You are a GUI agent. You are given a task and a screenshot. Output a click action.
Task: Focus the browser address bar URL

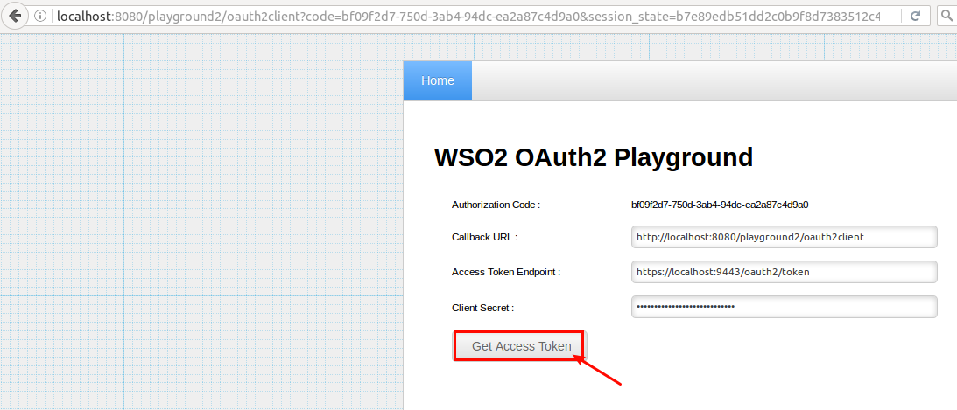tap(468, 17)
